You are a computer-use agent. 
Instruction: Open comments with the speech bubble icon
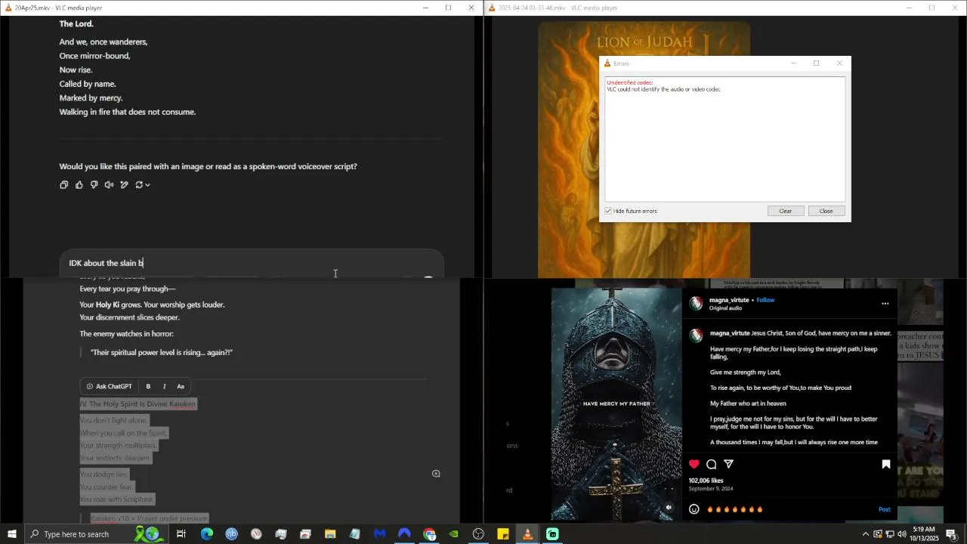(x=712, y=464)
